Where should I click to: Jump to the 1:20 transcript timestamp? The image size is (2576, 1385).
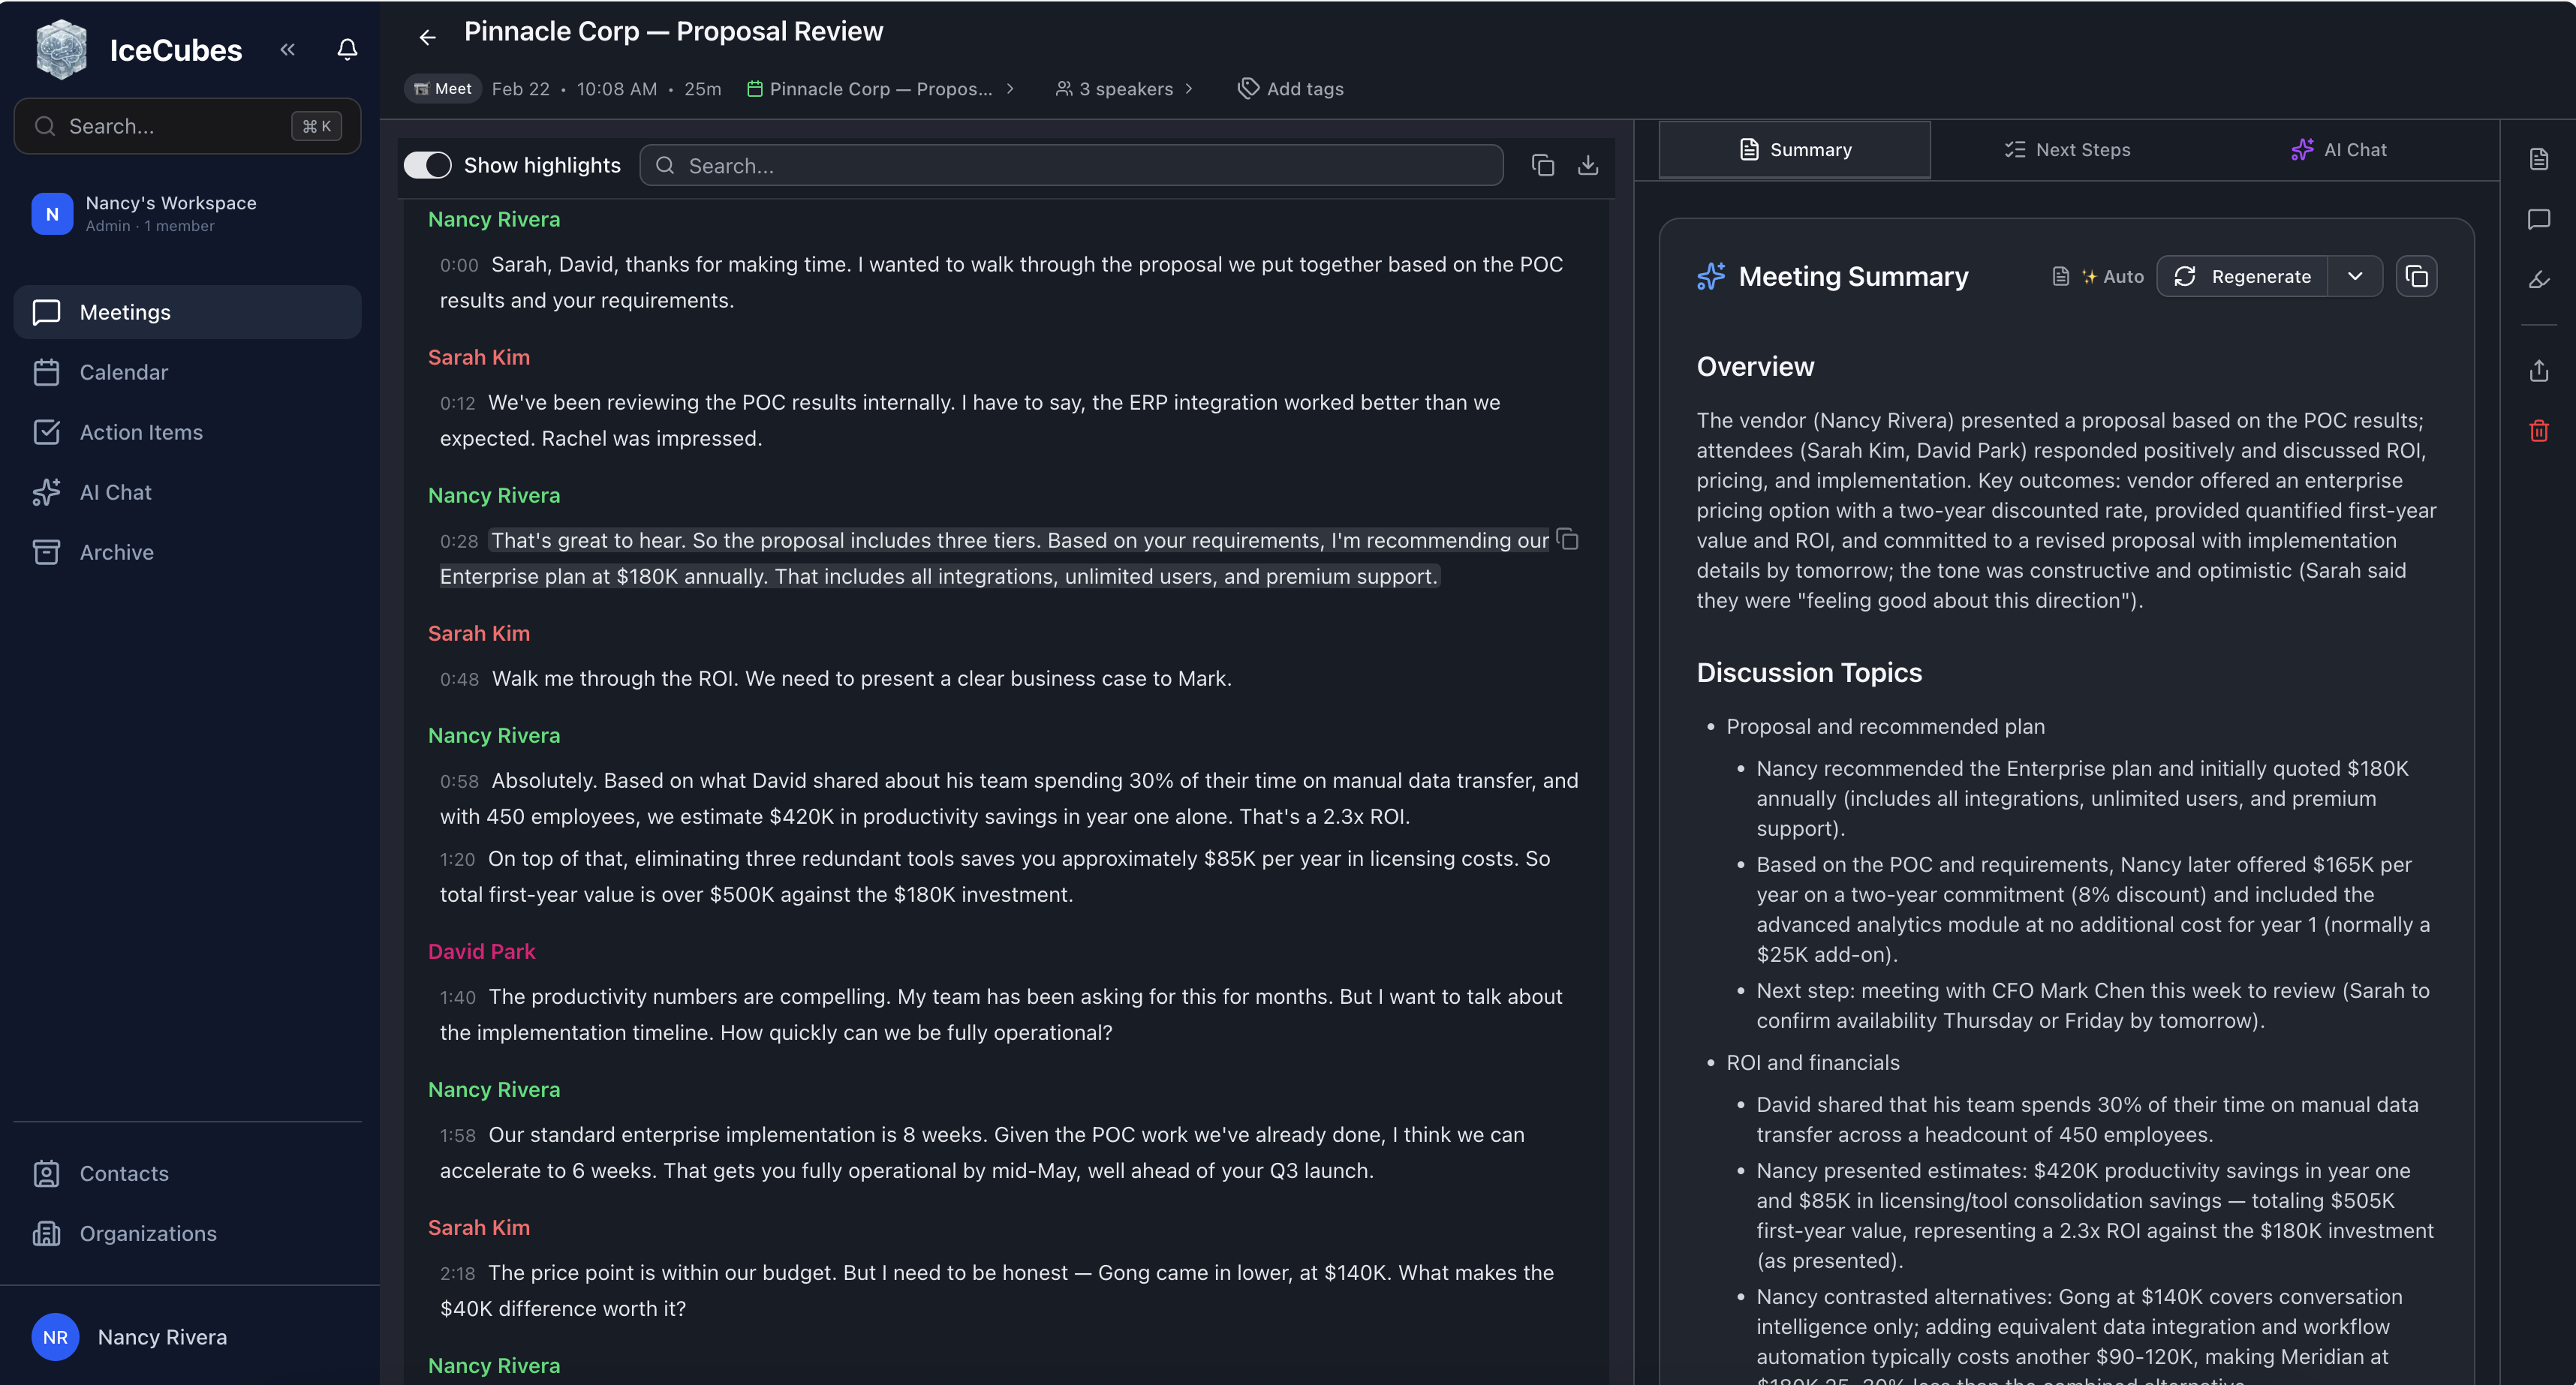[457, 859]
